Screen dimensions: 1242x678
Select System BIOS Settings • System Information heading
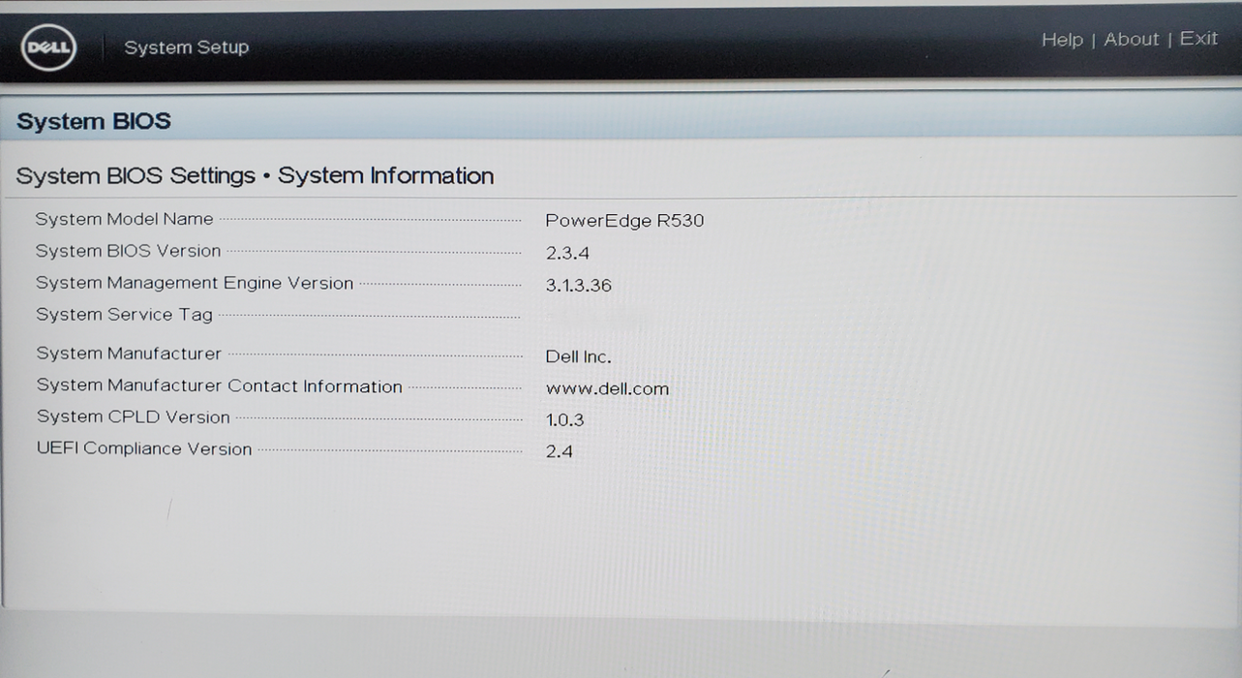(255, 176)
